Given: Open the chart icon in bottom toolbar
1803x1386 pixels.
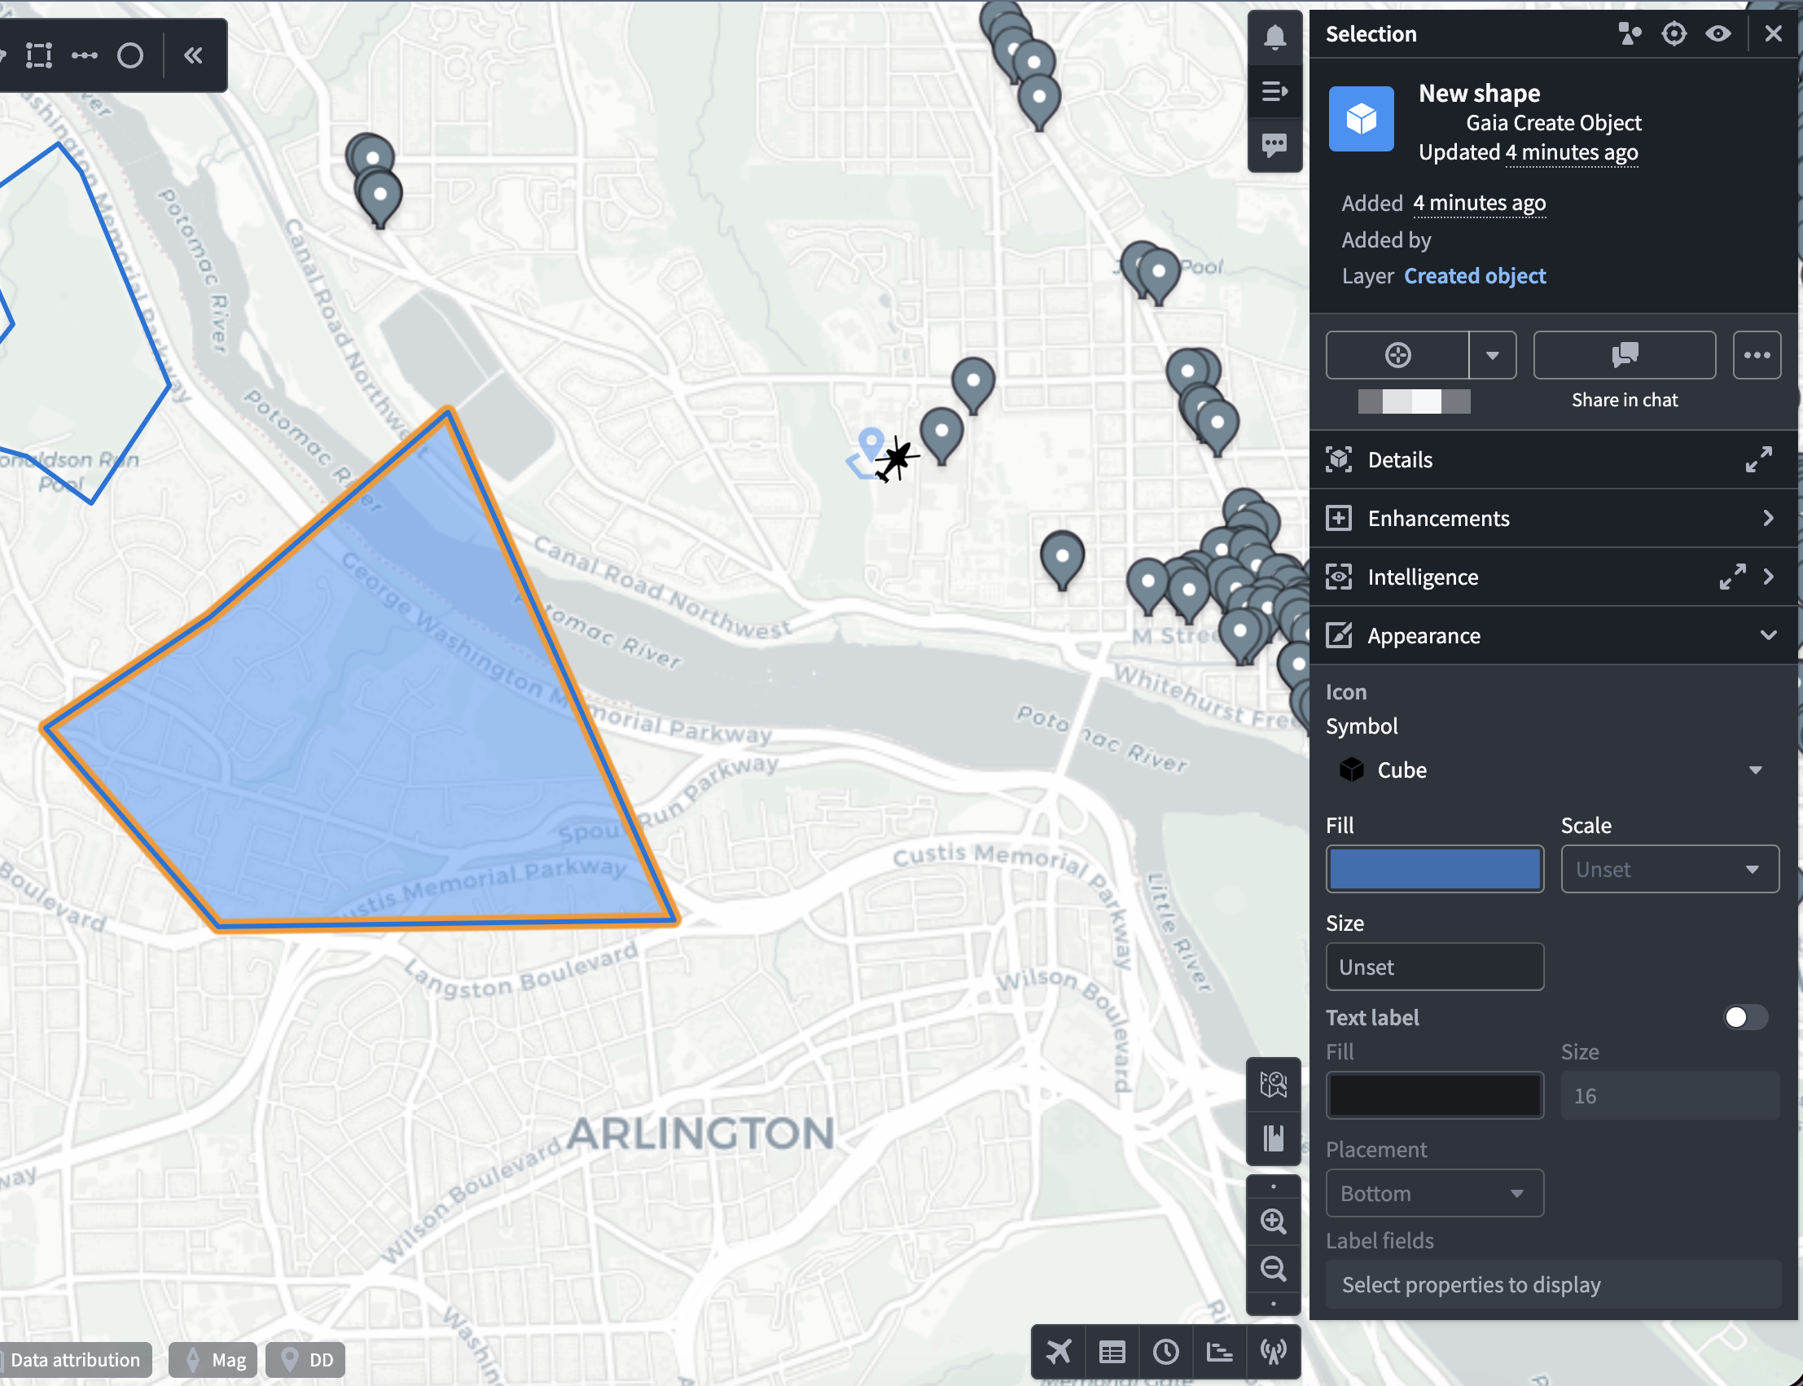Looking at the screenshot, I should (1219, 1351).
